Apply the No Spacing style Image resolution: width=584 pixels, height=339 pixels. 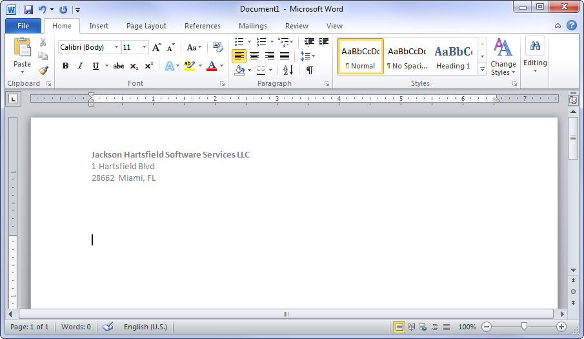407,56
